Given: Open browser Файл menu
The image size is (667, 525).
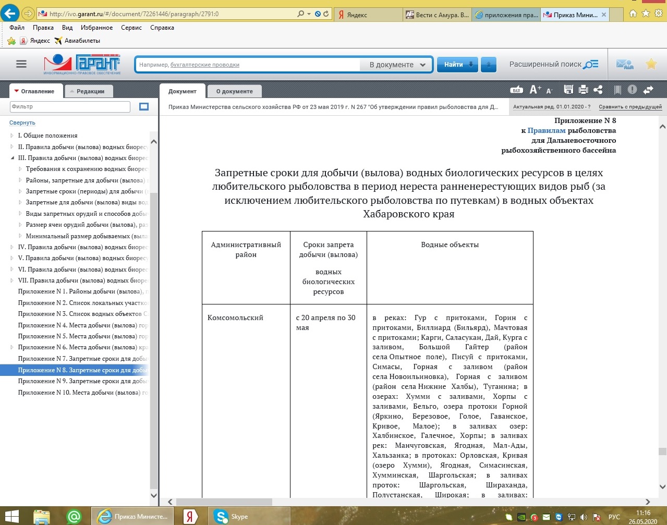Looking at the screenshot, I should [17, 28].
